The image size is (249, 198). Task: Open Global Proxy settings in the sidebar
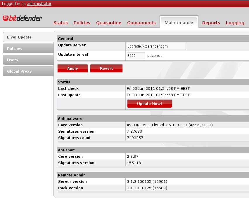(x=19, y=71)
